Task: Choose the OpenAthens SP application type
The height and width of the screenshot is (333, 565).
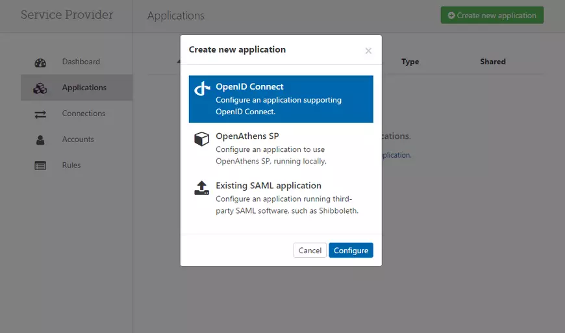Action: click(281, 148)
